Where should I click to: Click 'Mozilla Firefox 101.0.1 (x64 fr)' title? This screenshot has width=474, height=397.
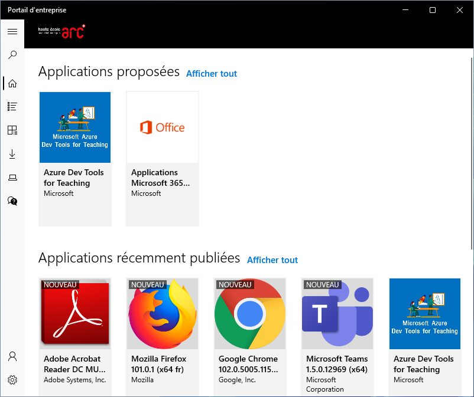[x=159, y=364]
